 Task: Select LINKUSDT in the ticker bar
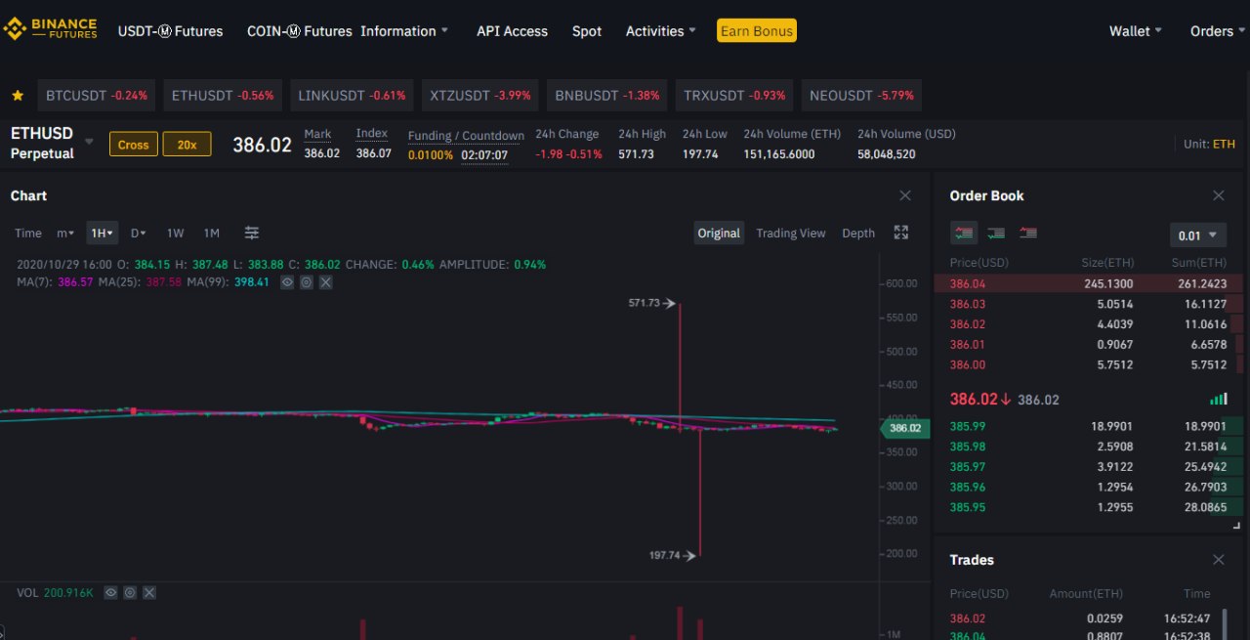tap(352, 96)
